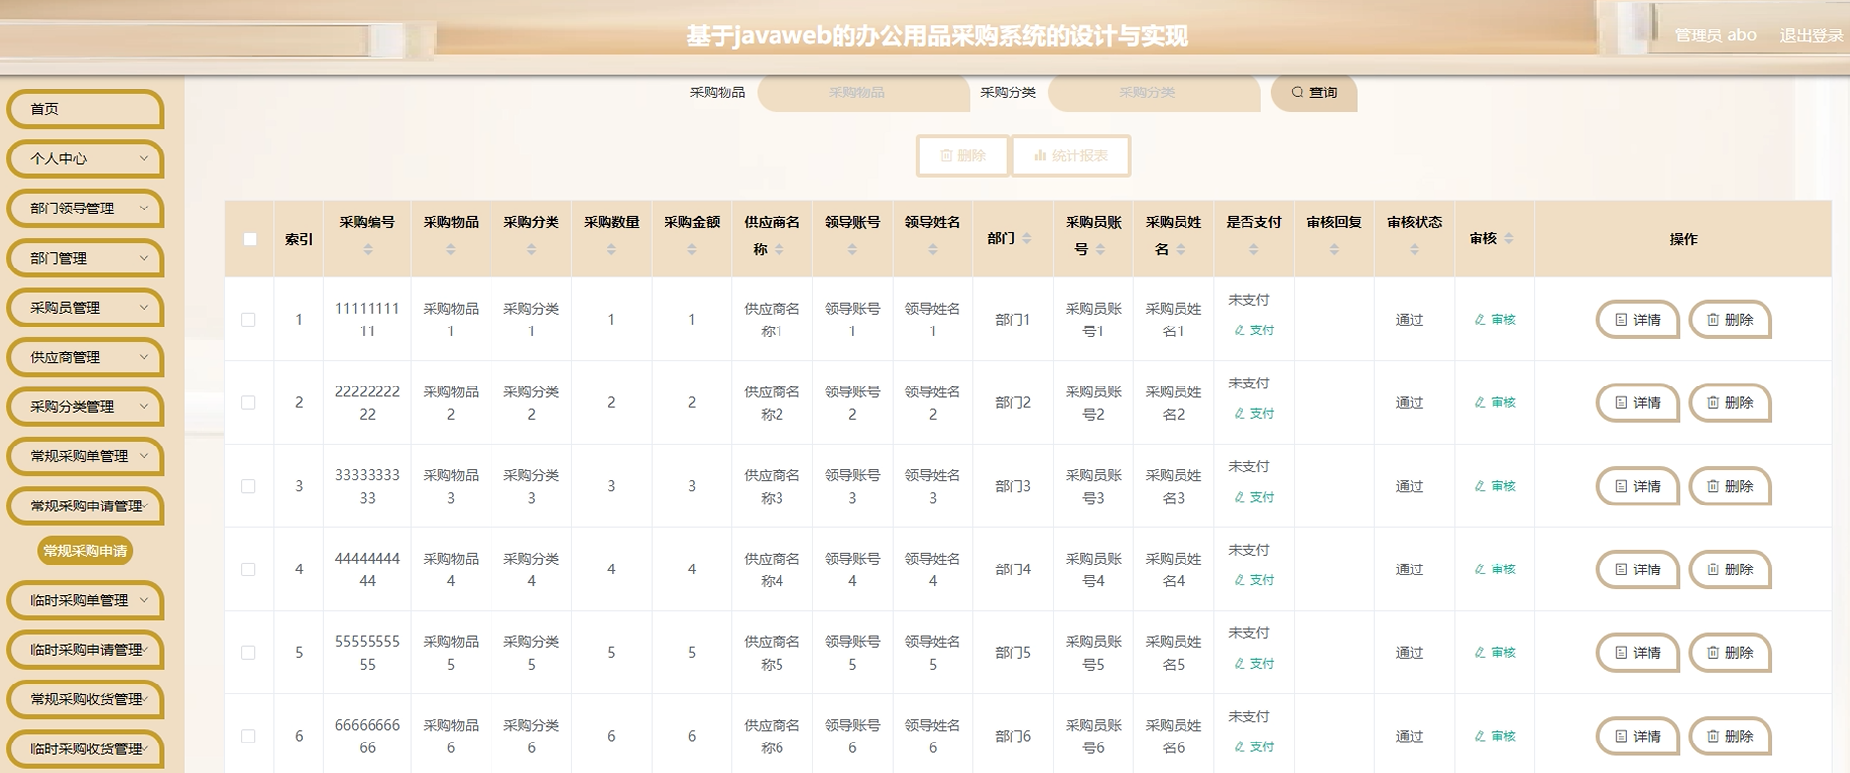The width and height of the screenshot is (1850, 773).
Task: Click the 通过 status in row 3
Action: (1410, 486)
